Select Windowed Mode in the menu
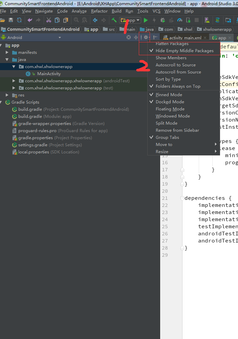 [183, 116]
